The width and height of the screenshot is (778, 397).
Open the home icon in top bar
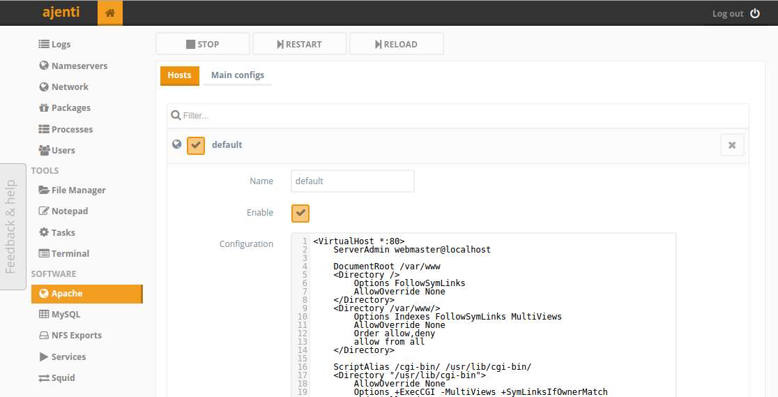[x=110, y=13]
